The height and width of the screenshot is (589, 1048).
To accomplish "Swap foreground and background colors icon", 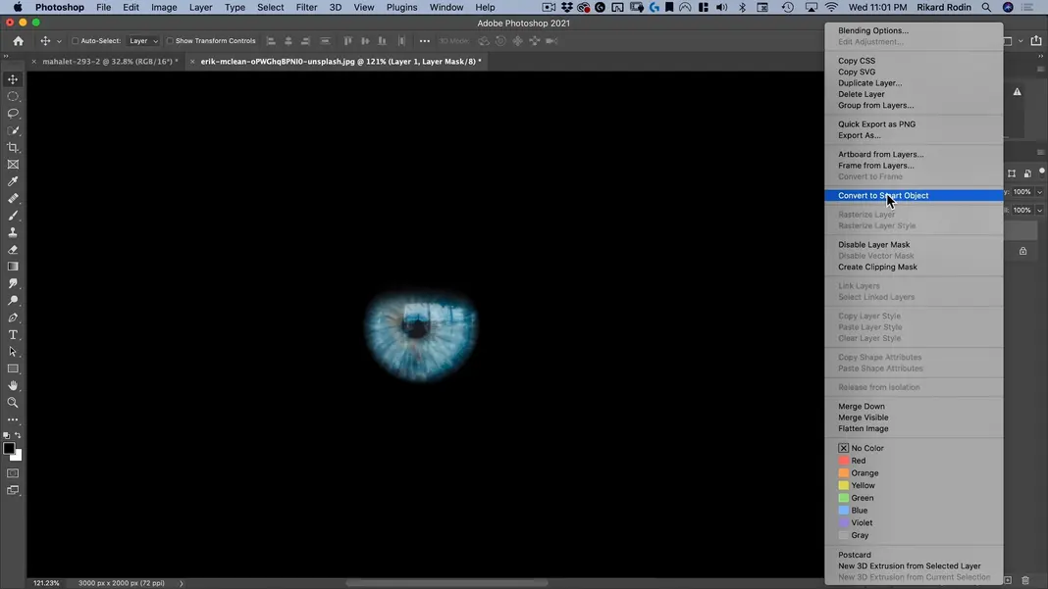I will [18, 435].
